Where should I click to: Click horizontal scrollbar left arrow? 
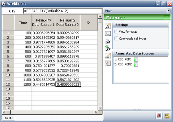[x=4, y=112]
